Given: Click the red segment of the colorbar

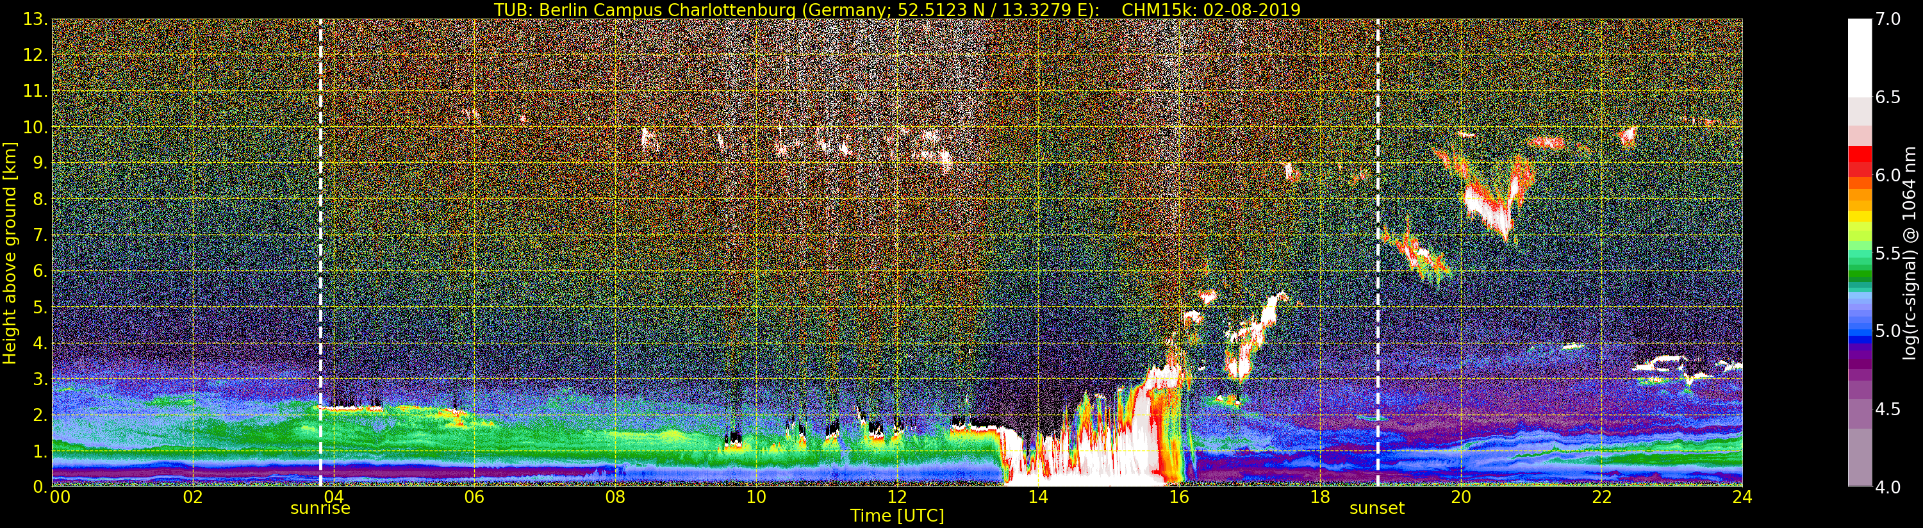Looking at the screenshot, I should [x=1860, y=154].
